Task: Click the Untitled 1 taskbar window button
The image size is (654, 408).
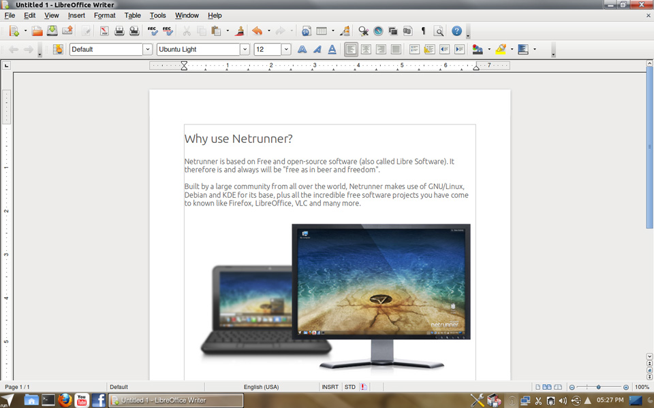Action: pos(176,401)
